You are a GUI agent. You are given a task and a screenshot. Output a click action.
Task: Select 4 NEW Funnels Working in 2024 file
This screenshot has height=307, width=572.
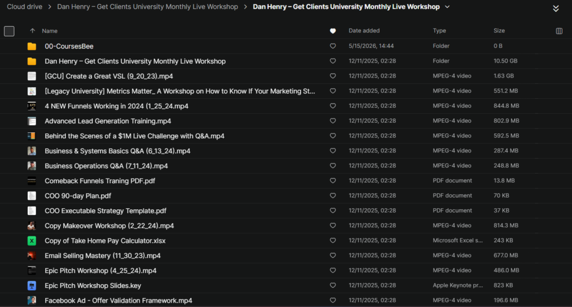pos(116,106)
